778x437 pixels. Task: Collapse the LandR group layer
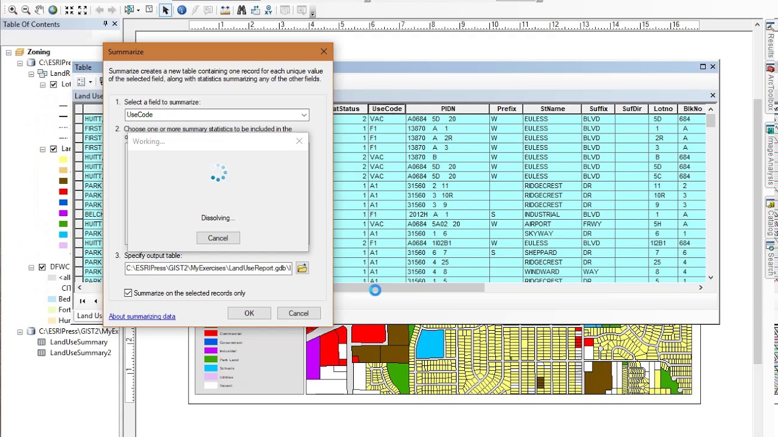[31, 73]
